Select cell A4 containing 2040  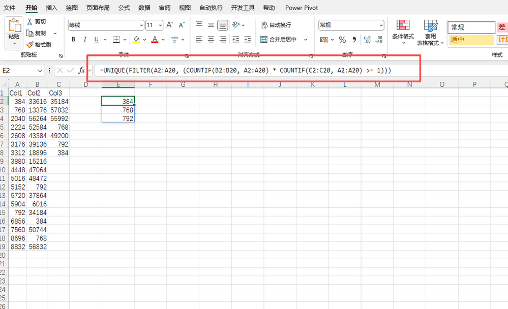pos(17,118)
